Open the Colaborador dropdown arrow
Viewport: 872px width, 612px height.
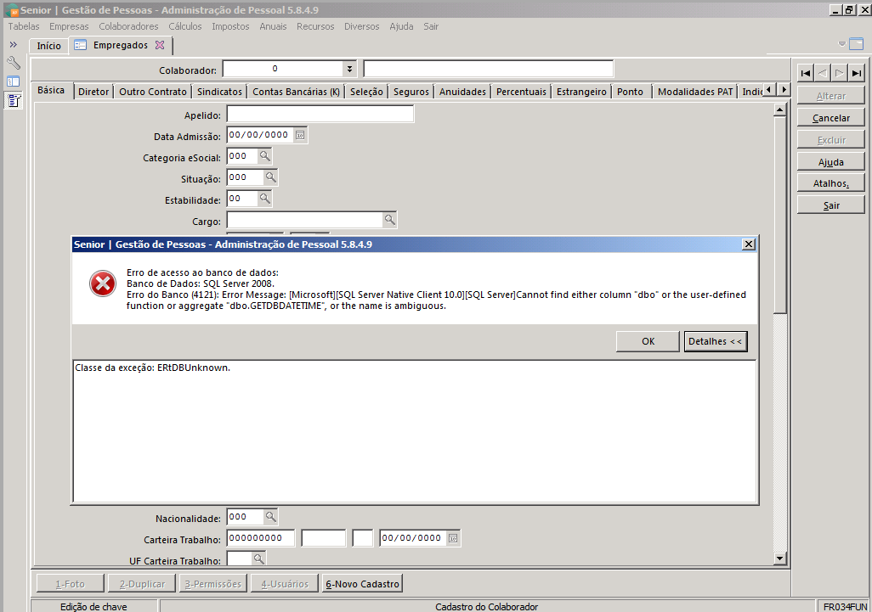pos(349,69)
